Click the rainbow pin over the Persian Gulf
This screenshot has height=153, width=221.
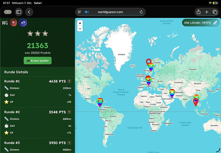click(172, 93)
